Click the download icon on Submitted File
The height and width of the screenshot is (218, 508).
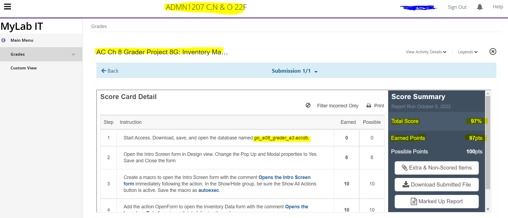pos(406,184)
